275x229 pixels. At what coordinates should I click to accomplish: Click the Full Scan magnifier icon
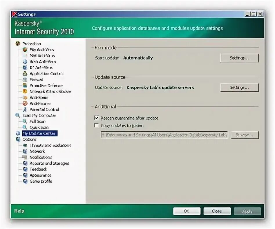pyautogui.click(x=25, y=121)
